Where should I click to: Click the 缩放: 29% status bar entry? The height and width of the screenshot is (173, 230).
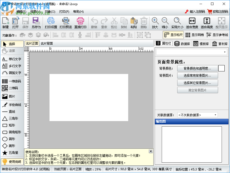[x=93, y=169]
